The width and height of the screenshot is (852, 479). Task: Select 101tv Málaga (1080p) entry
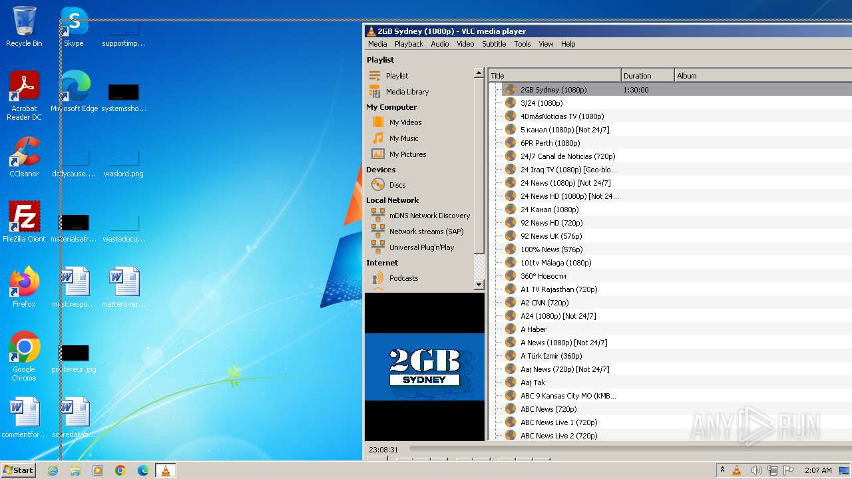670,263
